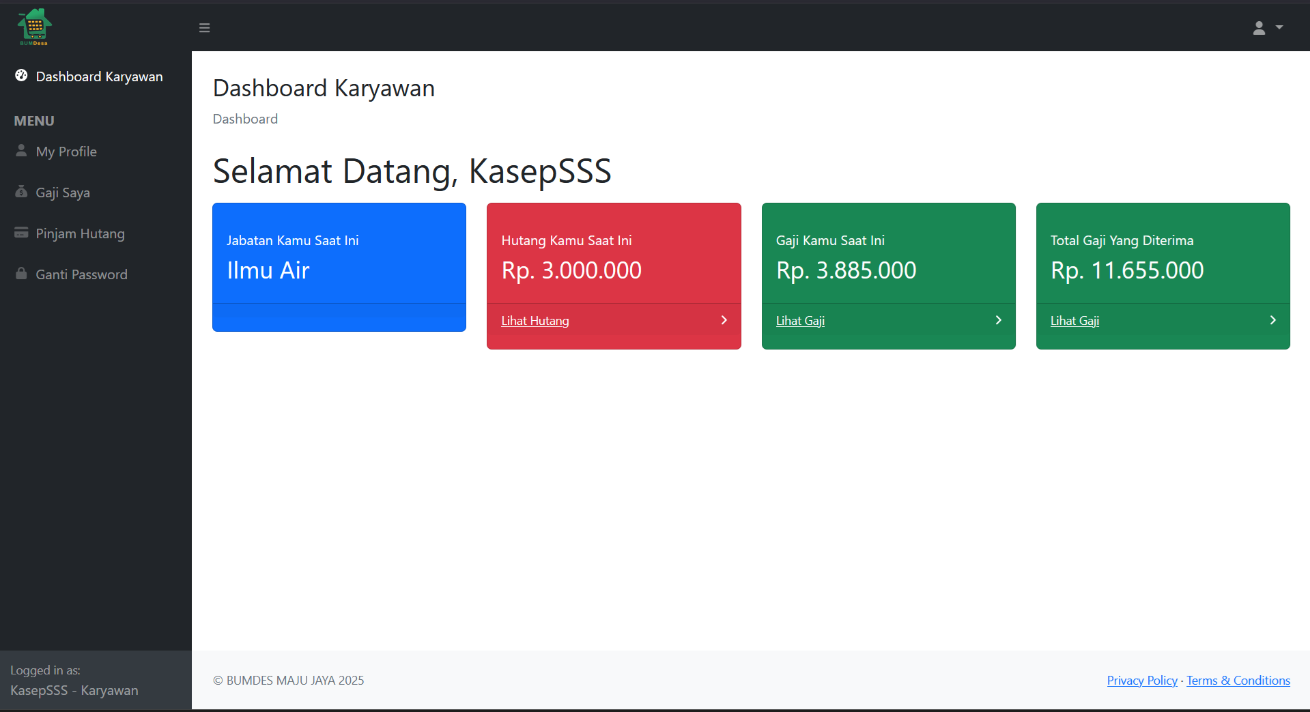Click chevron arrow on Total Gaji card
1310x712 pixels.
(x=1273, y=320)
